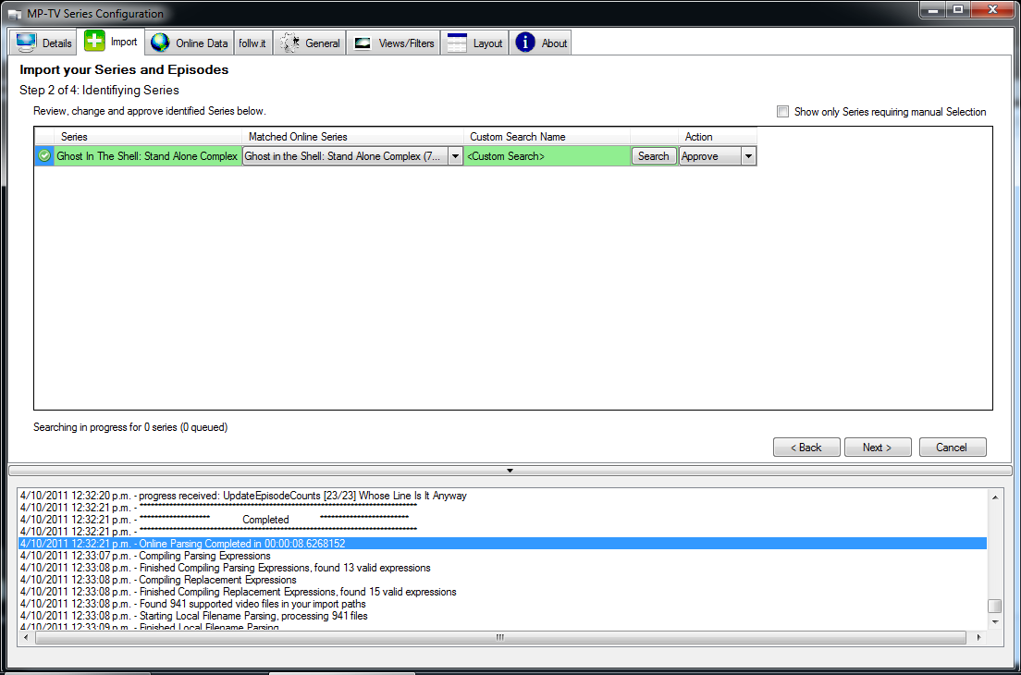Image resolution: width=1021 pixels, height=675 pixels.
Task: Click the General gears icon
Action: point(289,43)
